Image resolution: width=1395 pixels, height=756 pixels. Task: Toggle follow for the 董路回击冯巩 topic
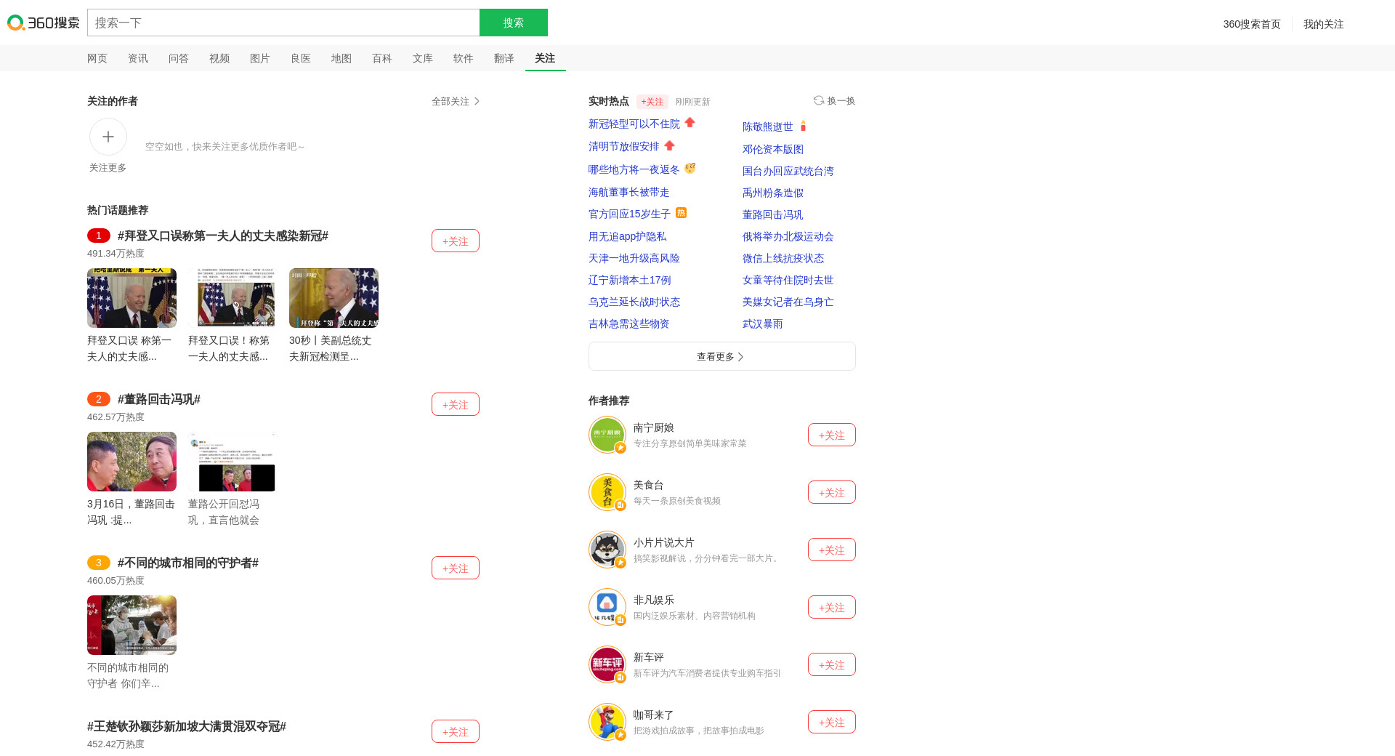(x=455, y=404)
